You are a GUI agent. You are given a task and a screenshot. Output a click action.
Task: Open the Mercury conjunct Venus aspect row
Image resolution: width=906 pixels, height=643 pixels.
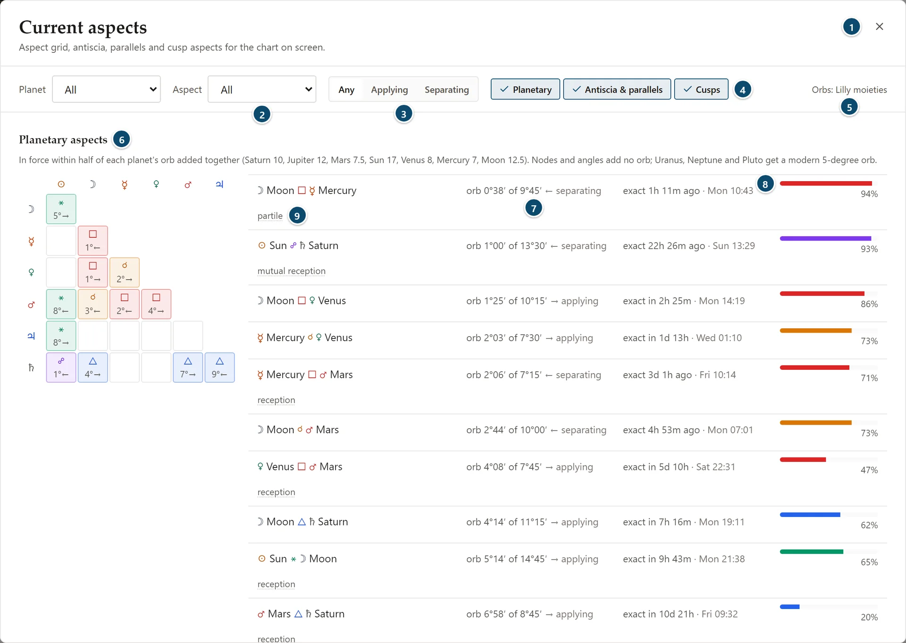[x=567, y=340]
